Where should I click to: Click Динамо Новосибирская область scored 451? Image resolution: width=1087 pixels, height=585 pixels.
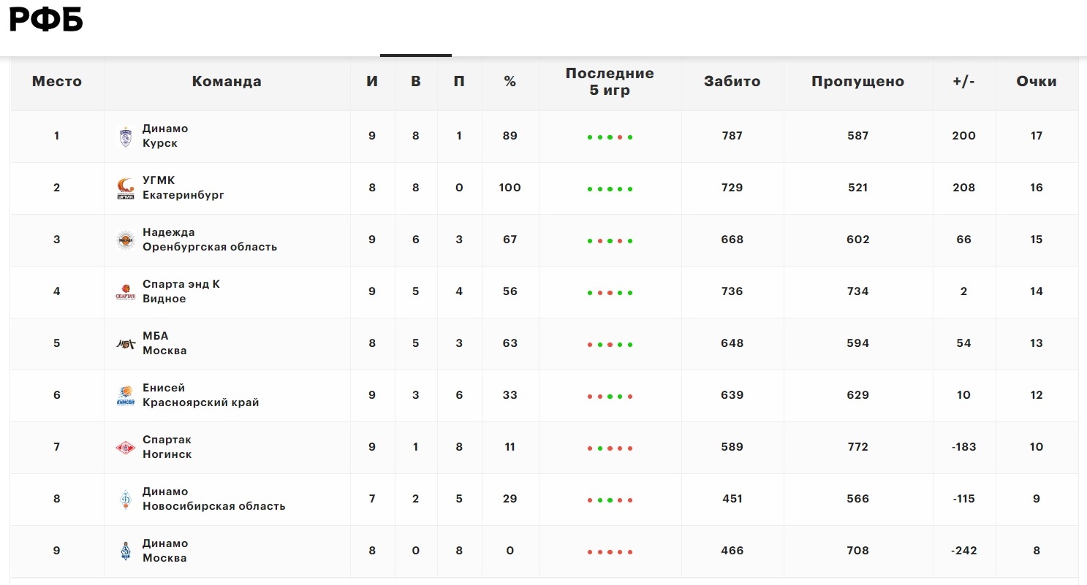[732, 499]
